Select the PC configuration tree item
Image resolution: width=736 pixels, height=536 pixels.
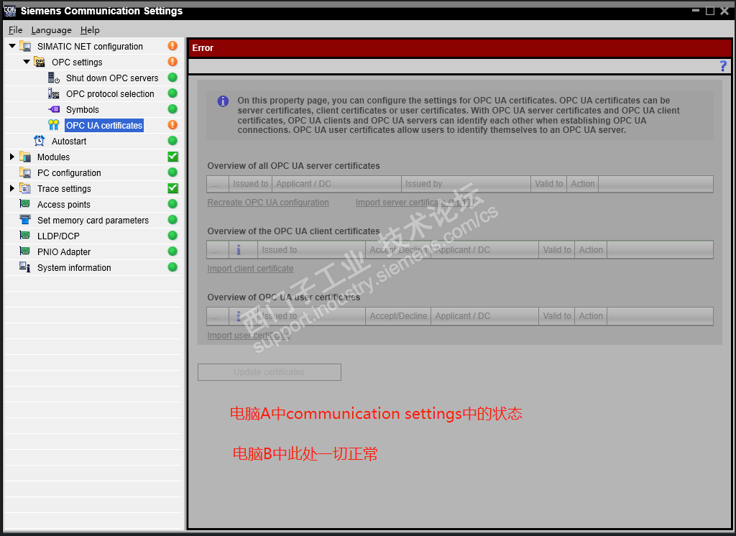[69, 172]
